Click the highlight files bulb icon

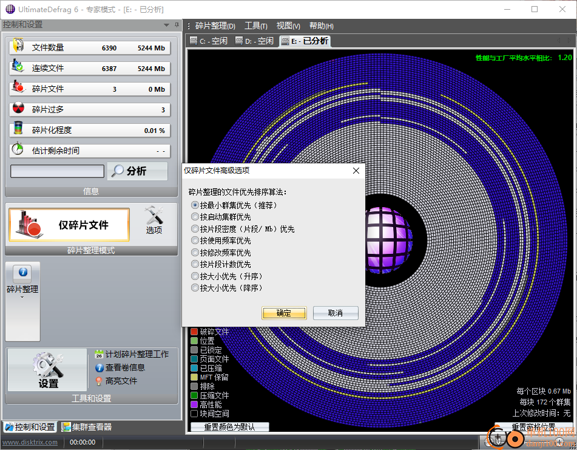click(99, 381)
